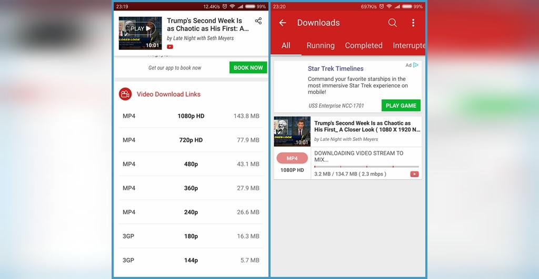Switch to the Completed tab
This screenshot has height=279, width=539.
point(364,45)
